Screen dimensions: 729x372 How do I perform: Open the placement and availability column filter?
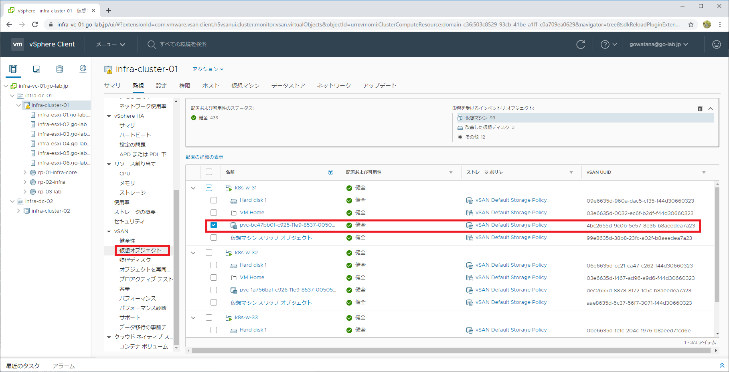pyautogui.click(x=451, y=173)
